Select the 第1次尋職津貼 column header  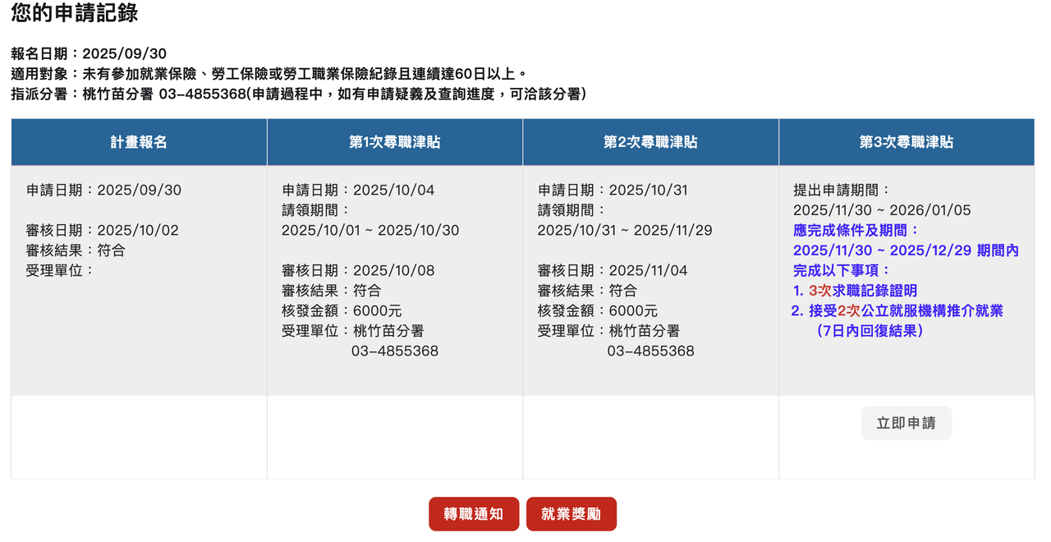coord(395,142)
